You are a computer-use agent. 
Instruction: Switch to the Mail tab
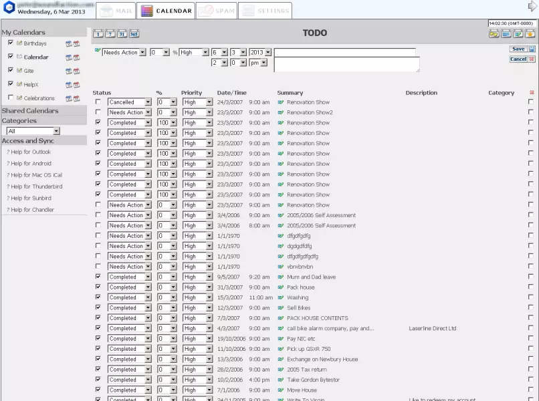pos(117,11)
